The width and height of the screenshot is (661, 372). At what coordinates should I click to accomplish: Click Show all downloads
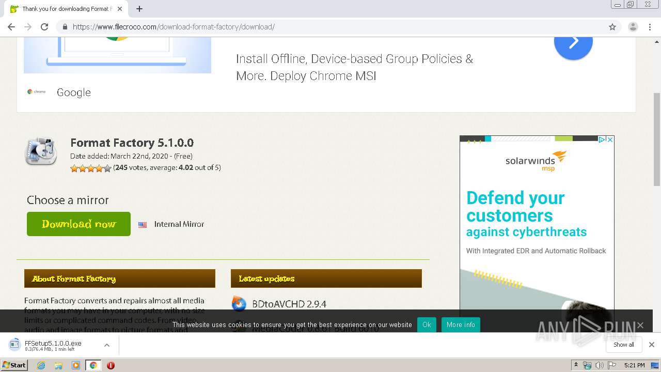[x=624, y=345]
